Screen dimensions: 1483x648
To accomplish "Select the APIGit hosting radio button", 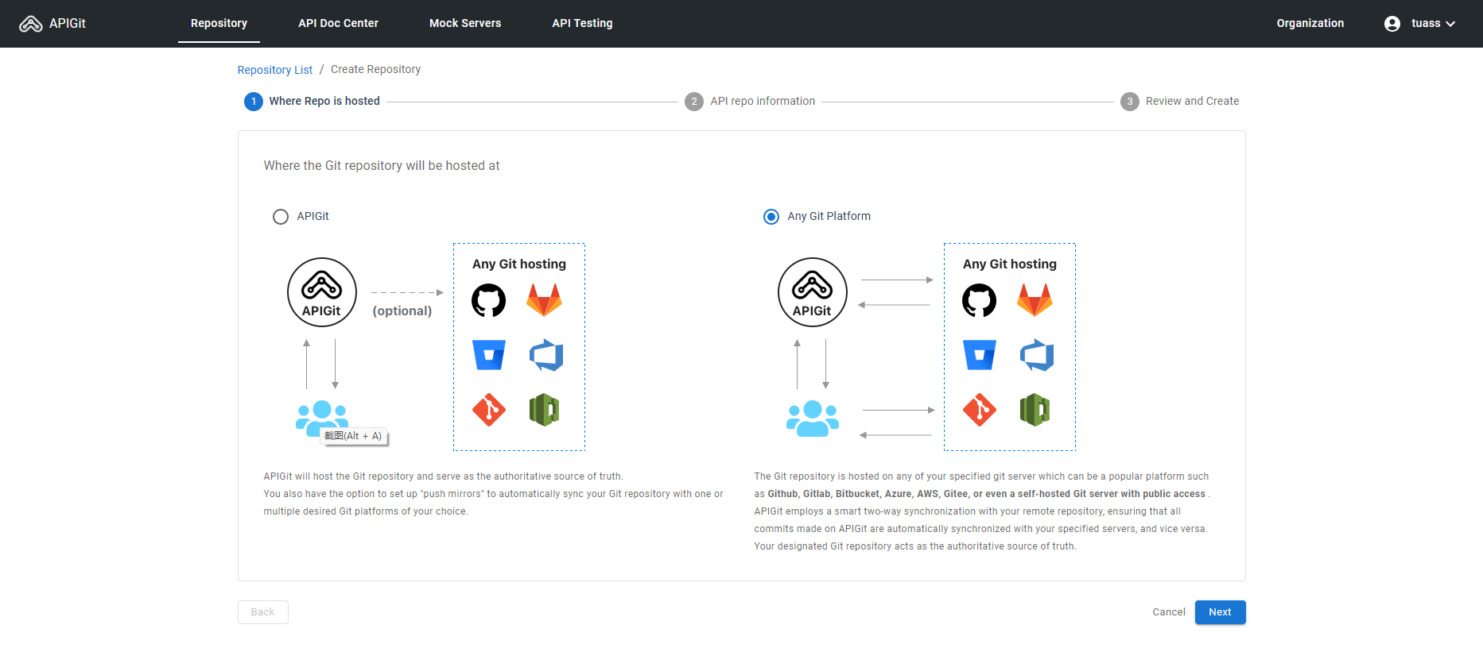I will tap(281, 217).
